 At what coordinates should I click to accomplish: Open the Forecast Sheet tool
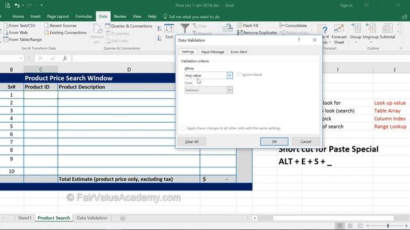(x=339, y=34)
